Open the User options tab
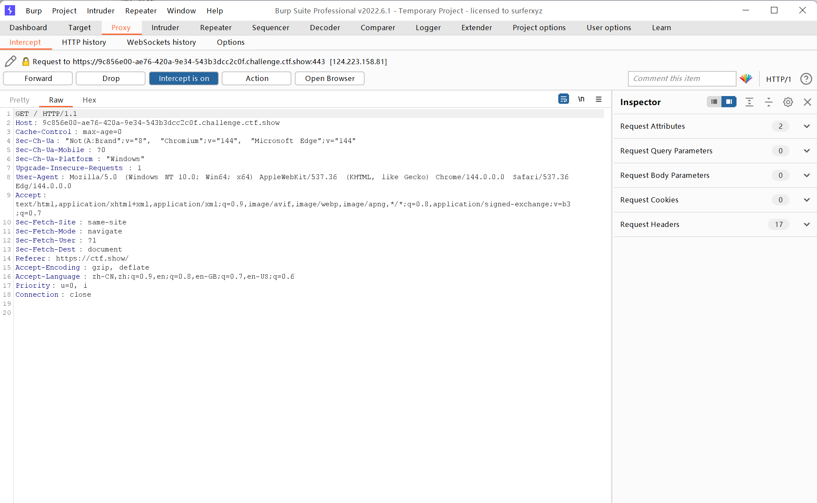The width and height of the screenshot is (817, 503). pyautogui.click(x=609, y=28)
